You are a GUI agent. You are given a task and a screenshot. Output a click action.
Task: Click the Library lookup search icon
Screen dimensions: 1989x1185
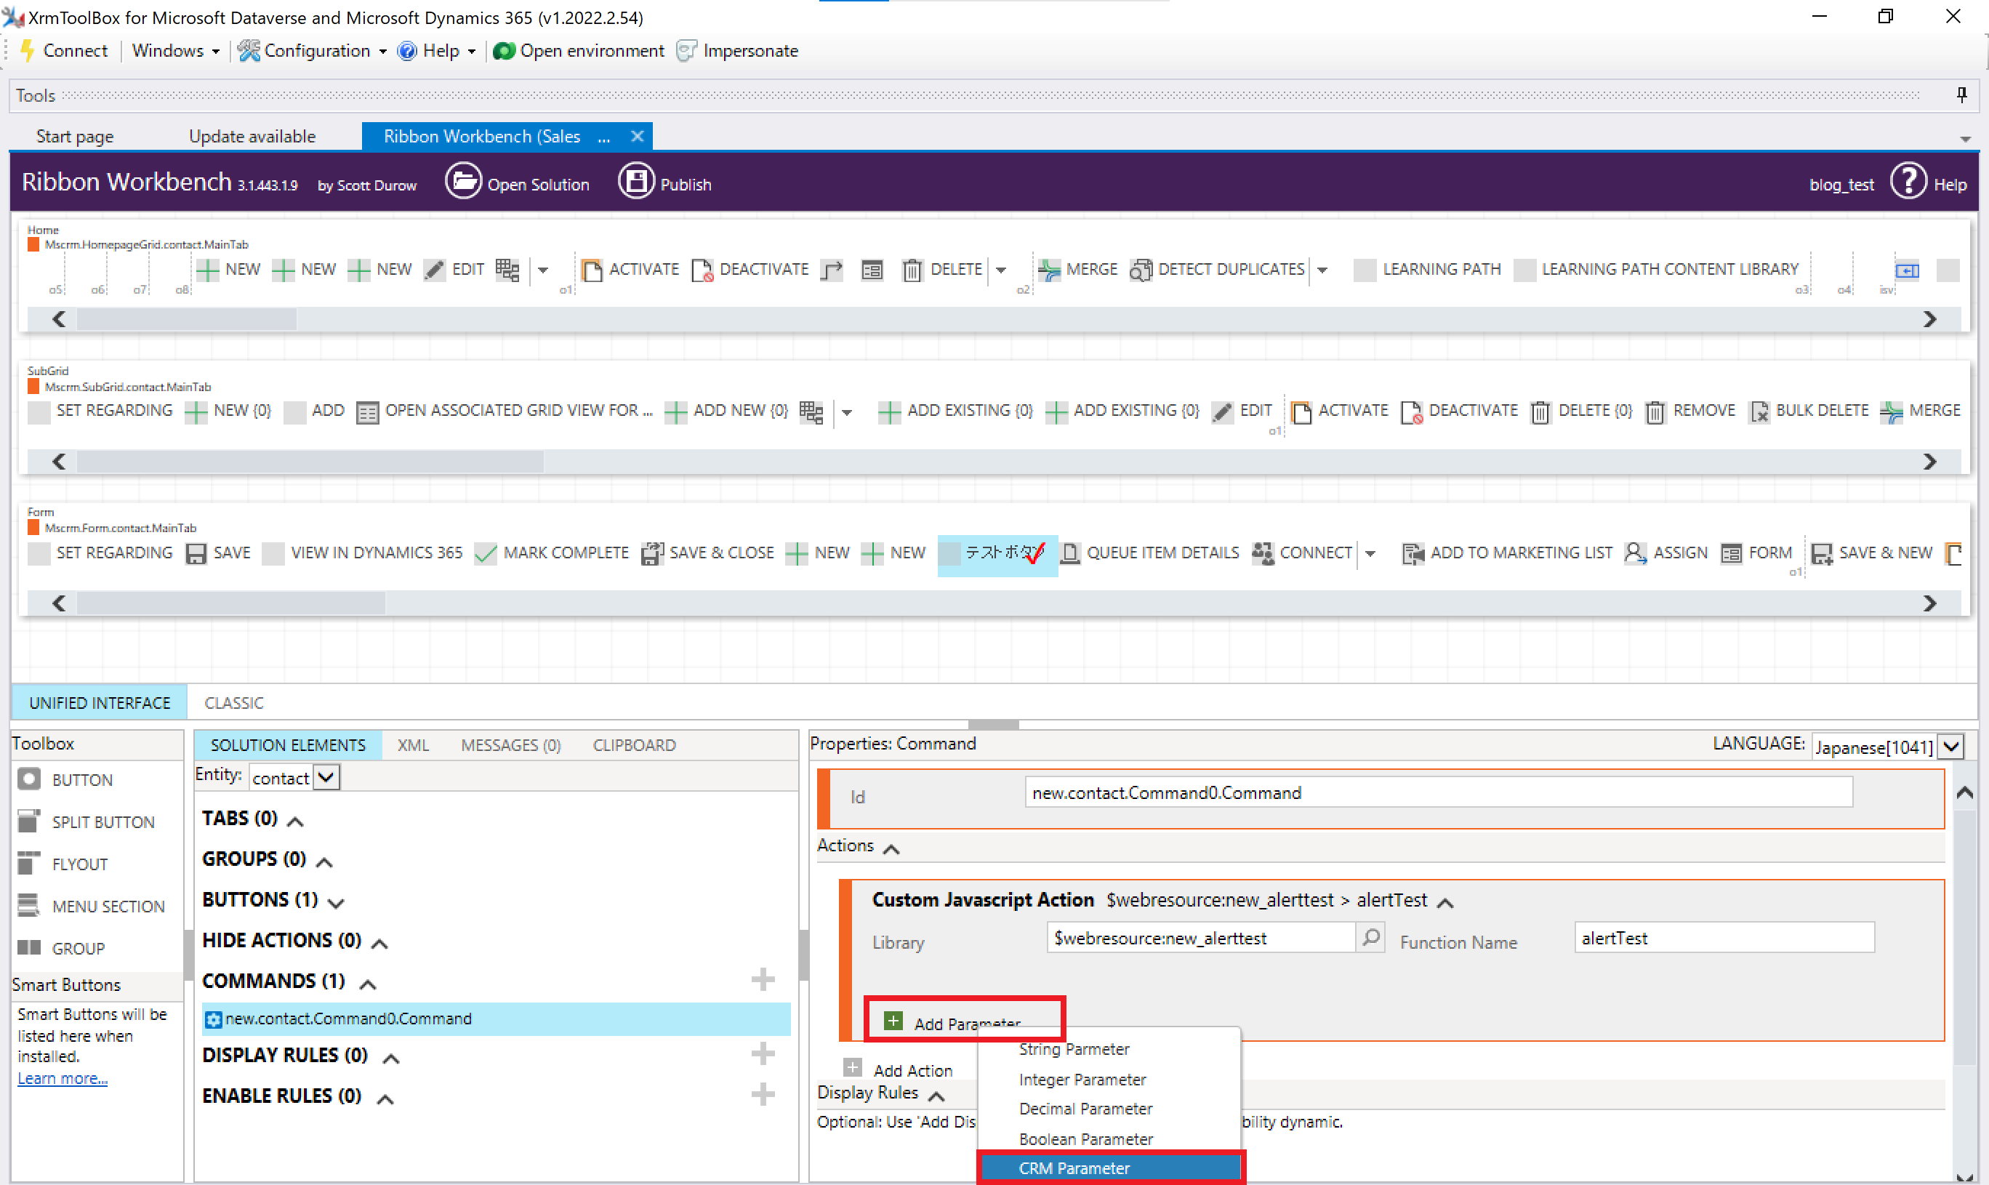(x=1371, y=938)
